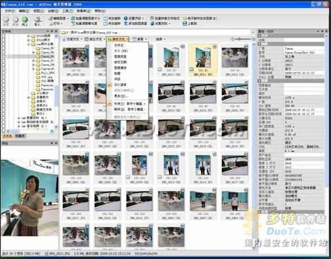Screen dimensions: 331x259
Task: Open the 过滤方式 filter-by dropdown
Action: pyautogui.click(x=72, y=39)
